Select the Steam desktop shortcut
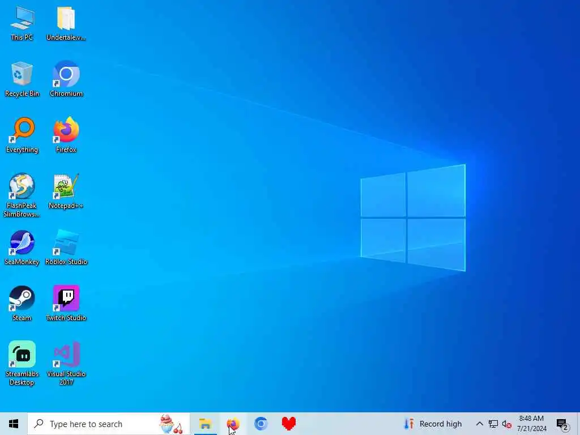The height and width of the screenshot is (435, 580). (22, 304)
